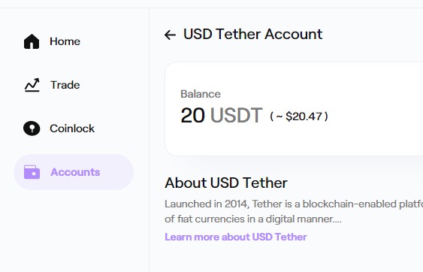Screen dimensions: 423x272
Task: Switch to the Trade section
Action: [65, 85]
